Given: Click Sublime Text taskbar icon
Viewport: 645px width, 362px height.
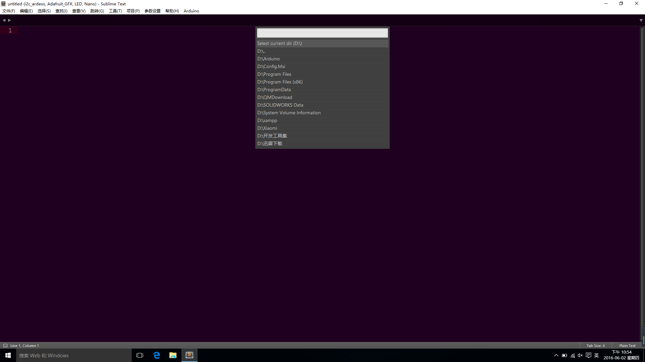Looking at the screenshot, I should [x=189, y=355].
